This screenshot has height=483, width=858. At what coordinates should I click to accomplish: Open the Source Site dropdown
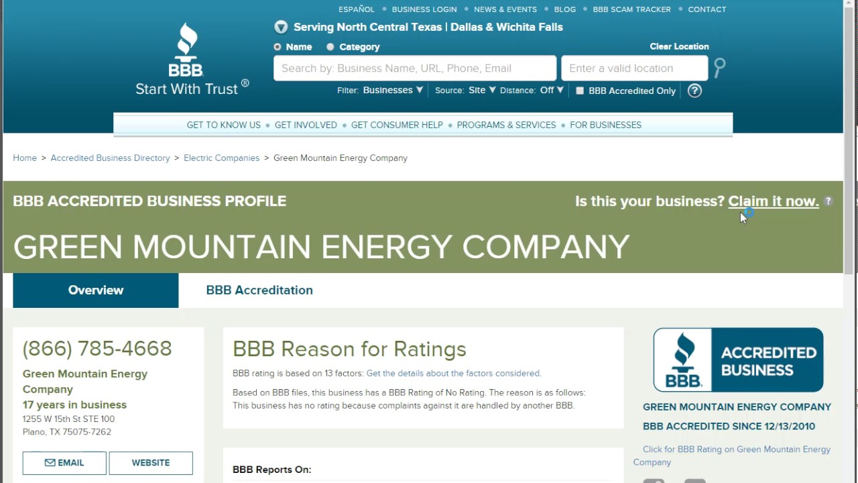482,90
